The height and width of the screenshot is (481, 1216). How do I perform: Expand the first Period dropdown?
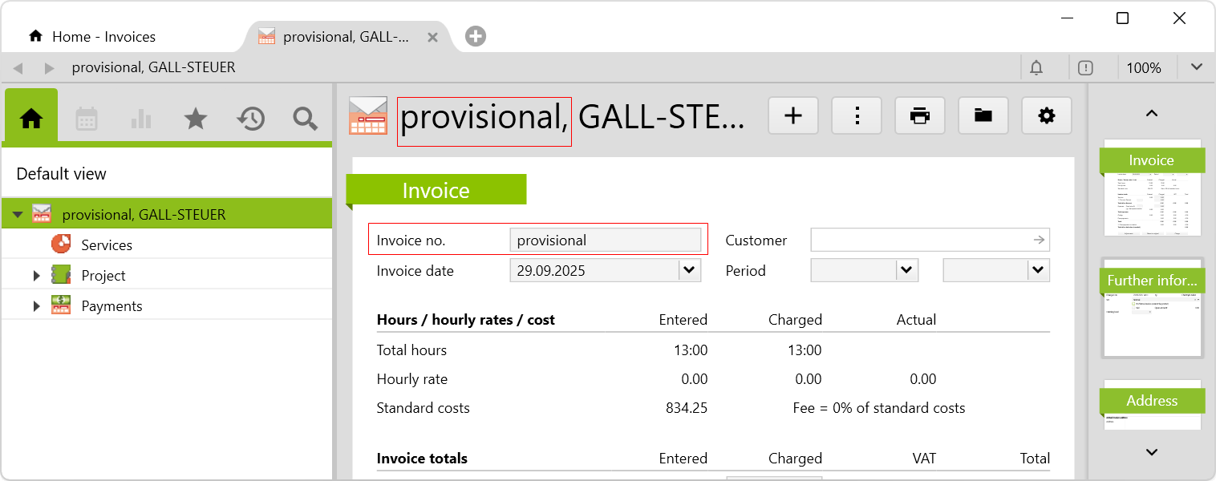pyautogui.click(x=906, y=270)
